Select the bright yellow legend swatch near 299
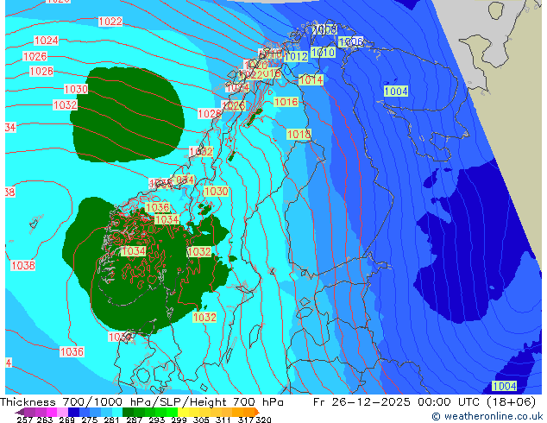This screenshot has width=547, height=423. [183, 412]
